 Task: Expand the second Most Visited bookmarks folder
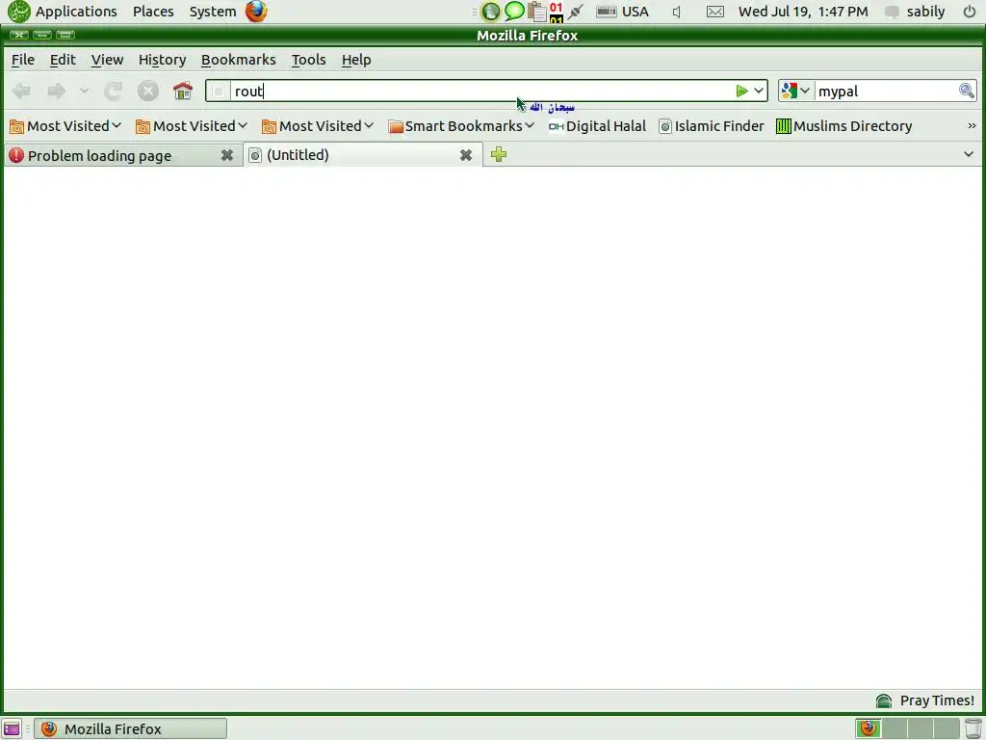pyautogui.click(x=192, y=126)
